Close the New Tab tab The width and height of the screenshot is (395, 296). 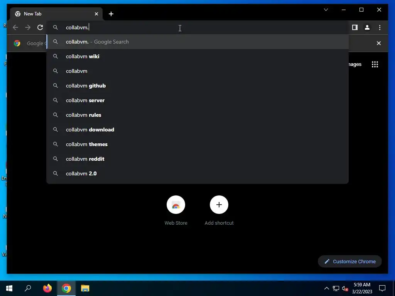point(96,14)
